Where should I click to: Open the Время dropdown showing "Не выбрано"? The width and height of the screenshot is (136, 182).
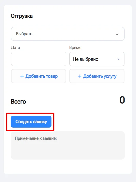97,59
